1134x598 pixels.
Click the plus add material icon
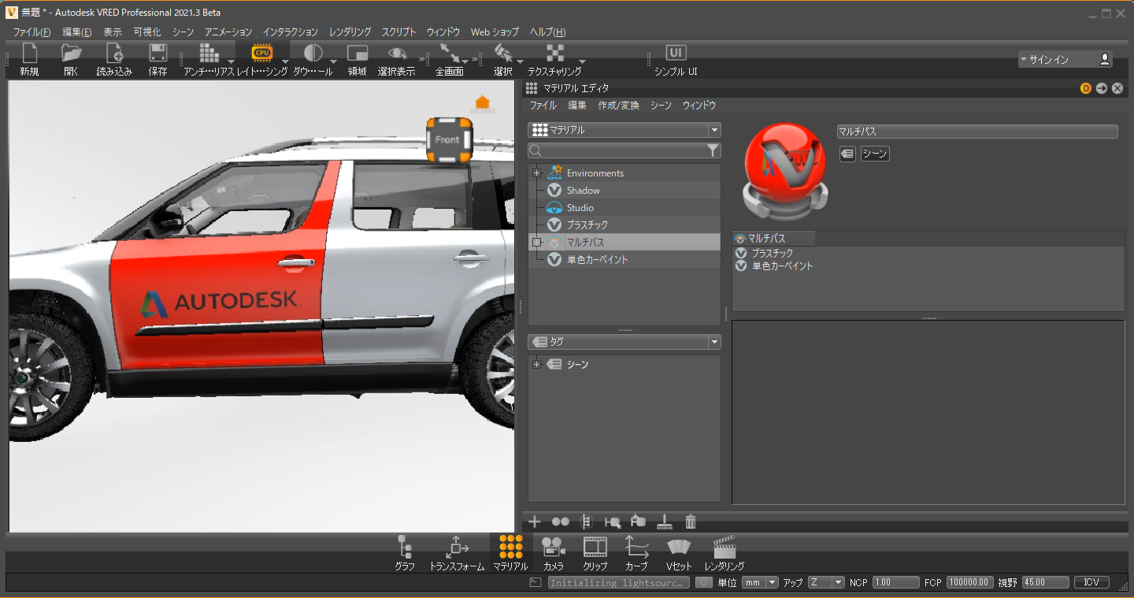(535, 522)
